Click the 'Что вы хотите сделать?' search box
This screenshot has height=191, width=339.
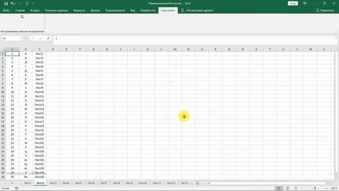(200, 11)
